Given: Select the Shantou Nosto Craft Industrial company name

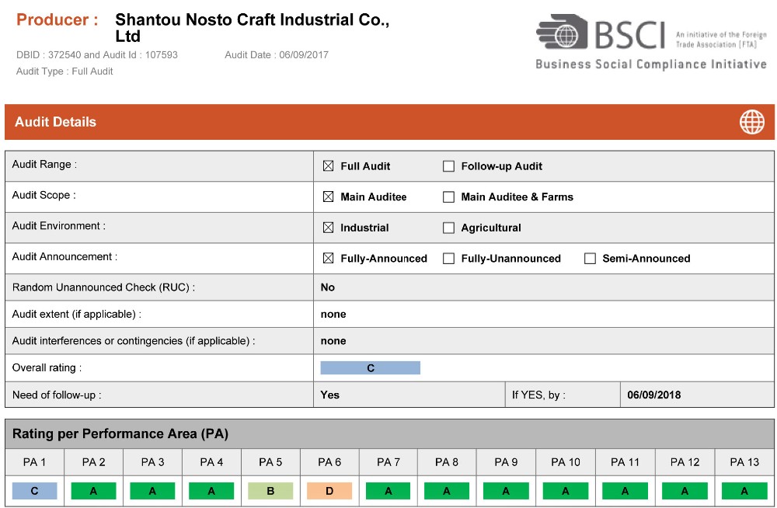Looking at the screenshot, I should 253,28.
